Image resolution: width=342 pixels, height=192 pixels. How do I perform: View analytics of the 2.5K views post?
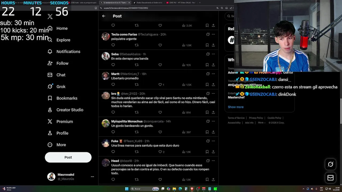[187, 25]
